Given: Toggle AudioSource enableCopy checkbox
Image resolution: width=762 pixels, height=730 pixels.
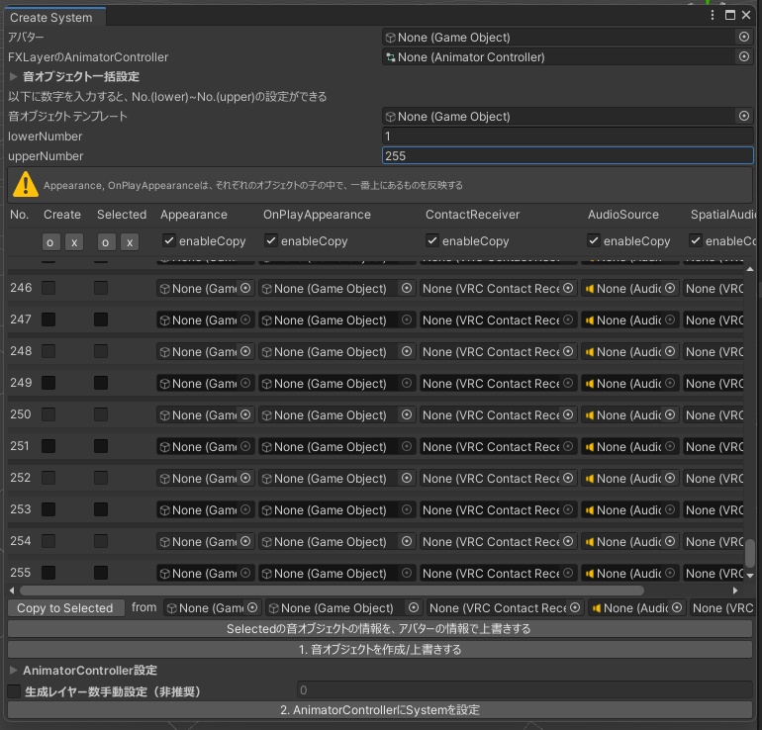Looking at the screenshot, I should [594, 240].
